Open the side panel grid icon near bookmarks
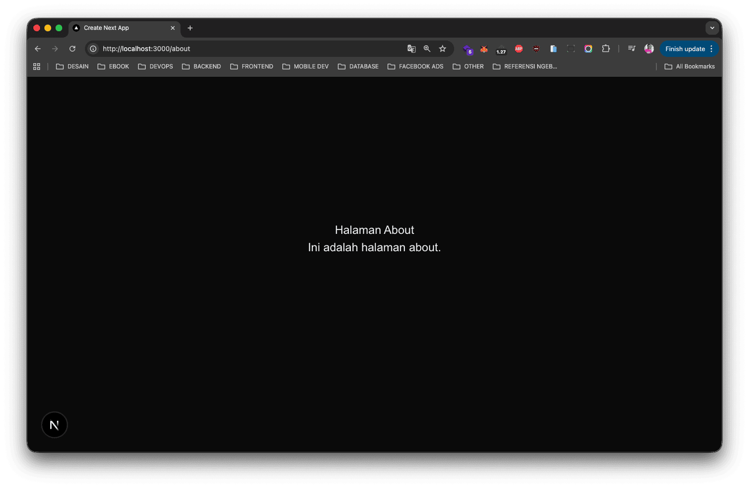This screenshot has width=749, height=488. (37, 66)
